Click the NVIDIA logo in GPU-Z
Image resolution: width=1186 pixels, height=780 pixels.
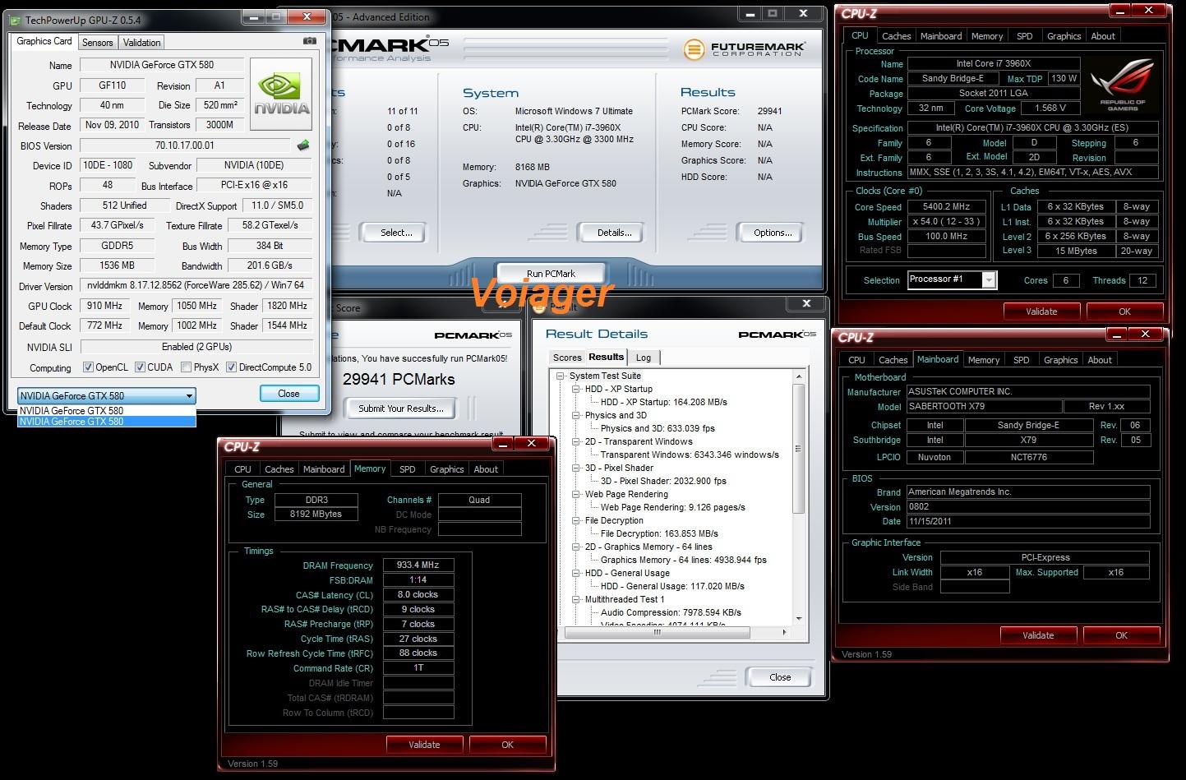point(281,95)
